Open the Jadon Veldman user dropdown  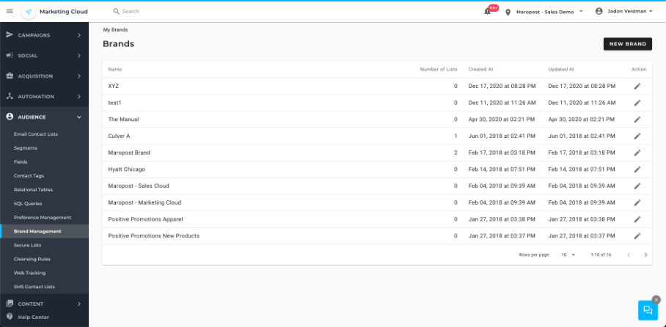632,12
